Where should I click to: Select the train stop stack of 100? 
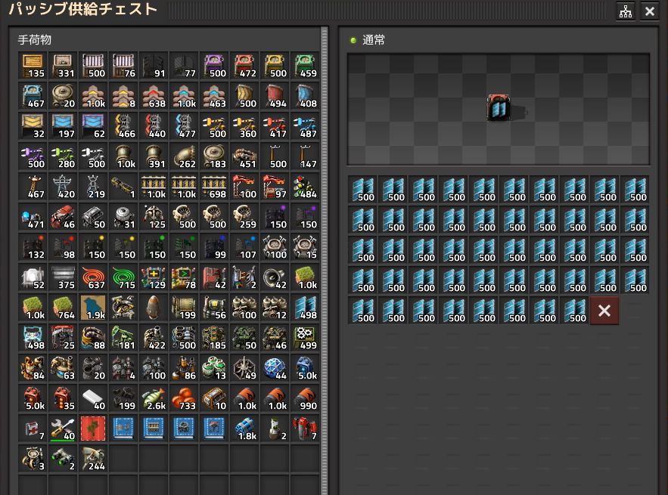244,187
